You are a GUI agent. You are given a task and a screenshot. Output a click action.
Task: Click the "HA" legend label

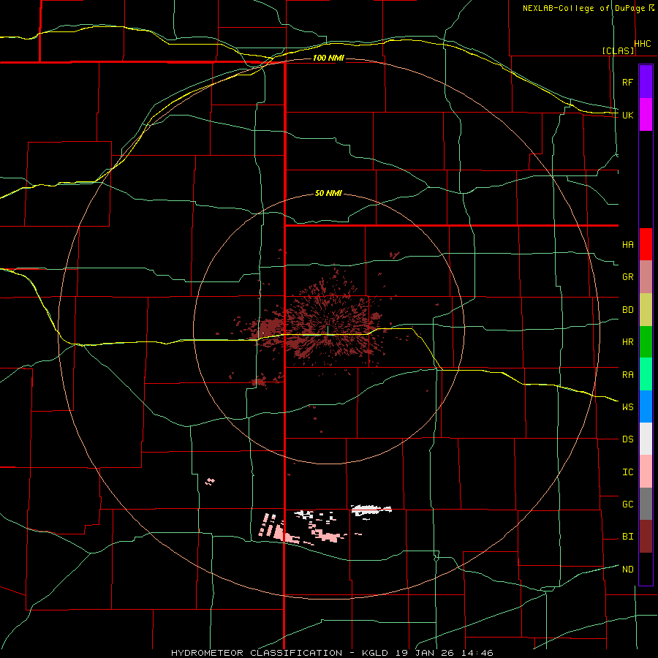point(628,245)
